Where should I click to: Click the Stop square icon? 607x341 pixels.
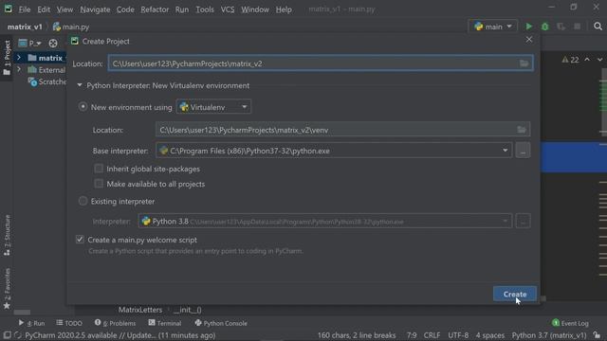[577, 27]
